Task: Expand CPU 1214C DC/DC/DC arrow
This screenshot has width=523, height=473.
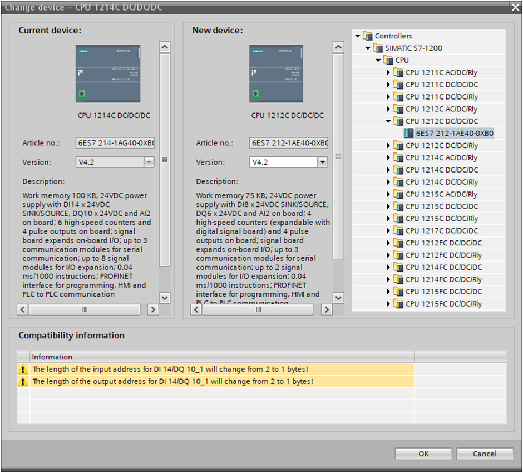Action: 388,170
